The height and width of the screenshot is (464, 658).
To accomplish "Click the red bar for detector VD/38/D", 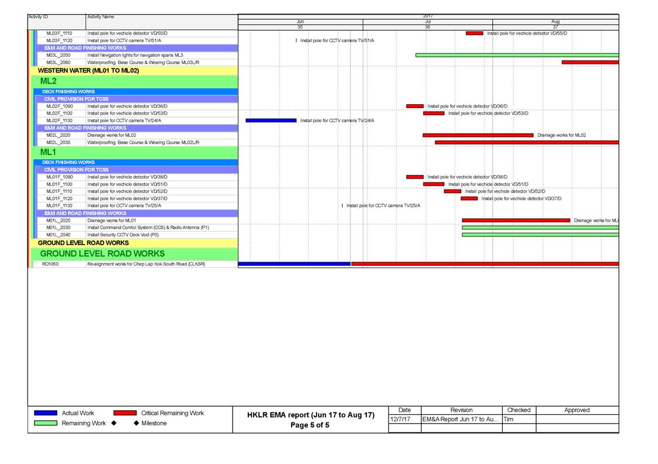I will coord(415,177).
